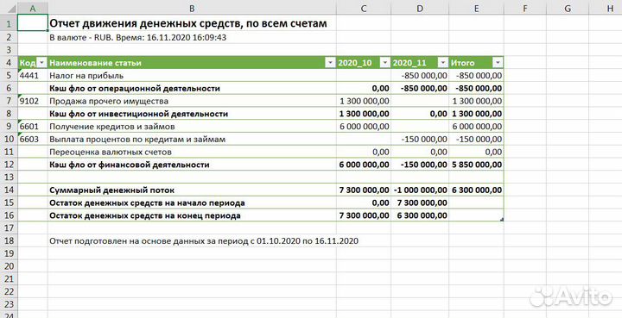Select 'Кэш фло от инвестиционной деятельности' cell
Viewport: 622px width, 318px height.
pyautogui.click(x=192, y=114)
